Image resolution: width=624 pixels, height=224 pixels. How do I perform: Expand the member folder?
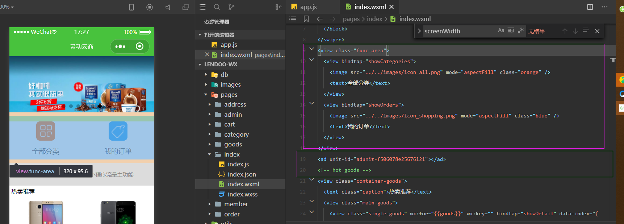(210, 204)
